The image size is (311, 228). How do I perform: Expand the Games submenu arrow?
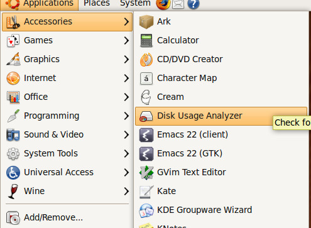[x=126, y=40]
